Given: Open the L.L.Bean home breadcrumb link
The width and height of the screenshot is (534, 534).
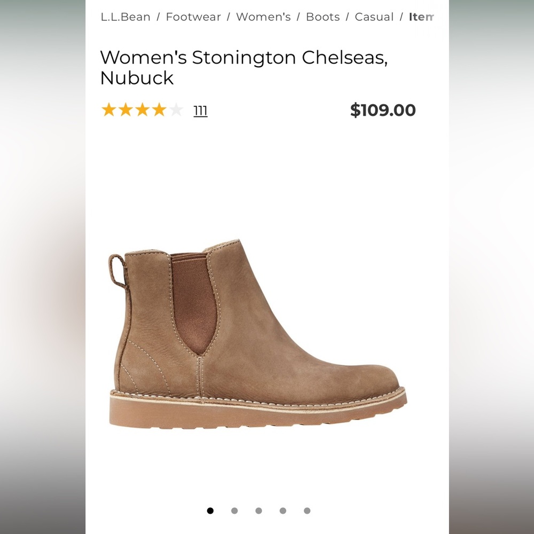Looking at the screenshot, I should point(123,17).
